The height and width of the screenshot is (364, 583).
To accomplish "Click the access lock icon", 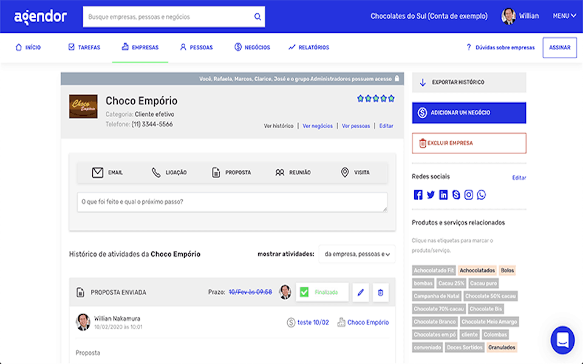I will pyautogui.click(x=397, y=79).
